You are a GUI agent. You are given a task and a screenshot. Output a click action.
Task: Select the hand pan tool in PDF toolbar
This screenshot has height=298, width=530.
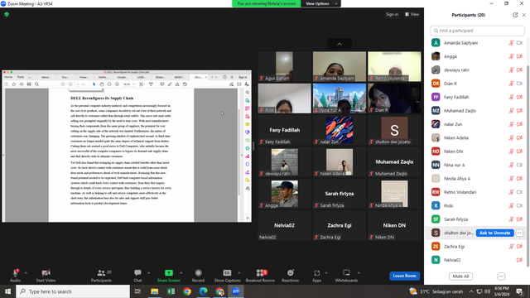[101, 84]
